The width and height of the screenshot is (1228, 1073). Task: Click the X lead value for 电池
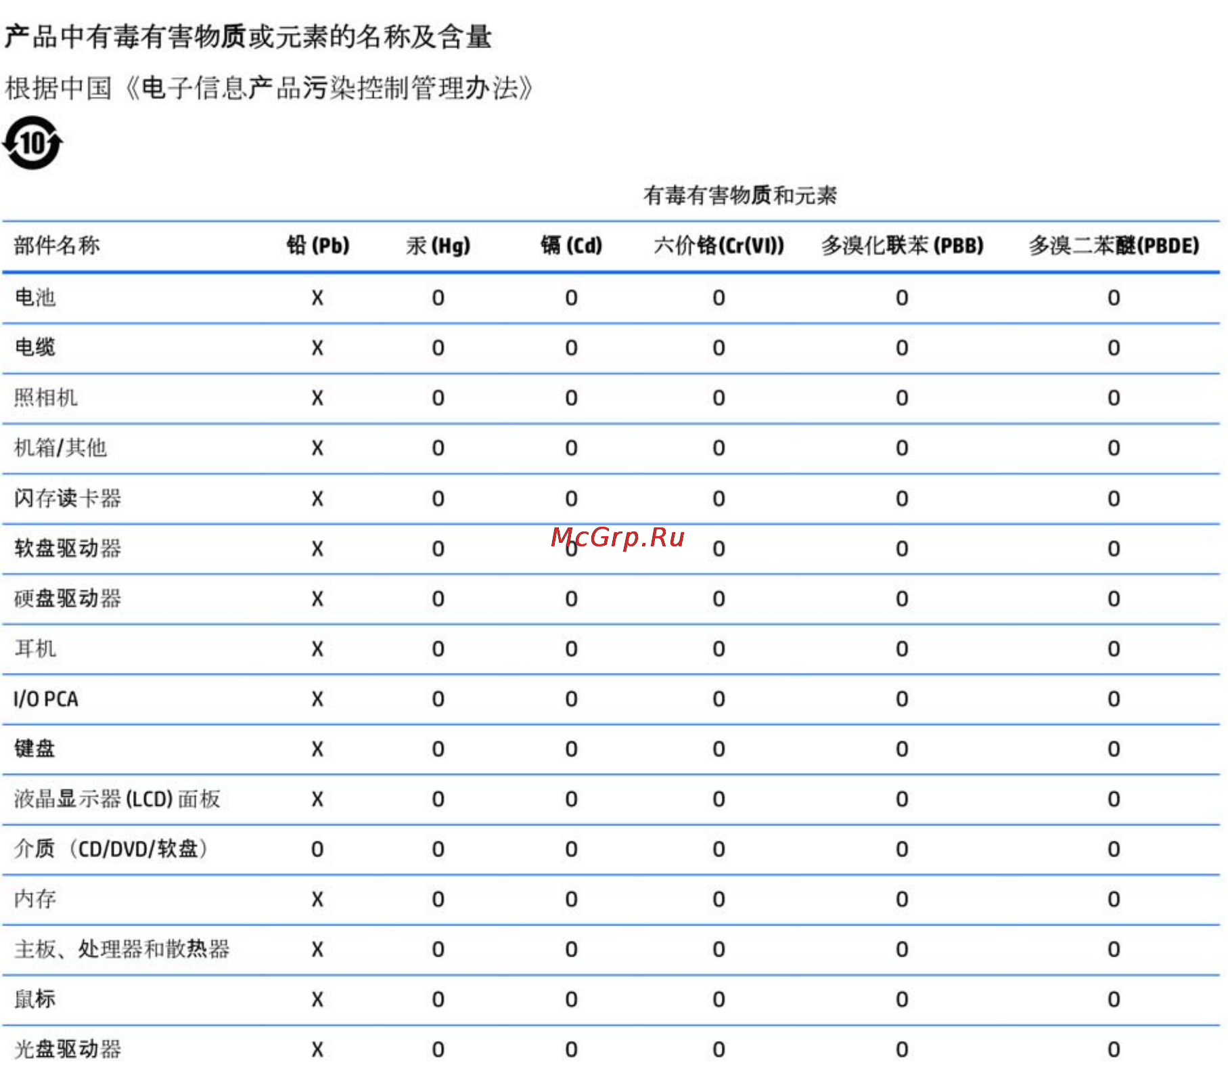[x=317, y=298]
